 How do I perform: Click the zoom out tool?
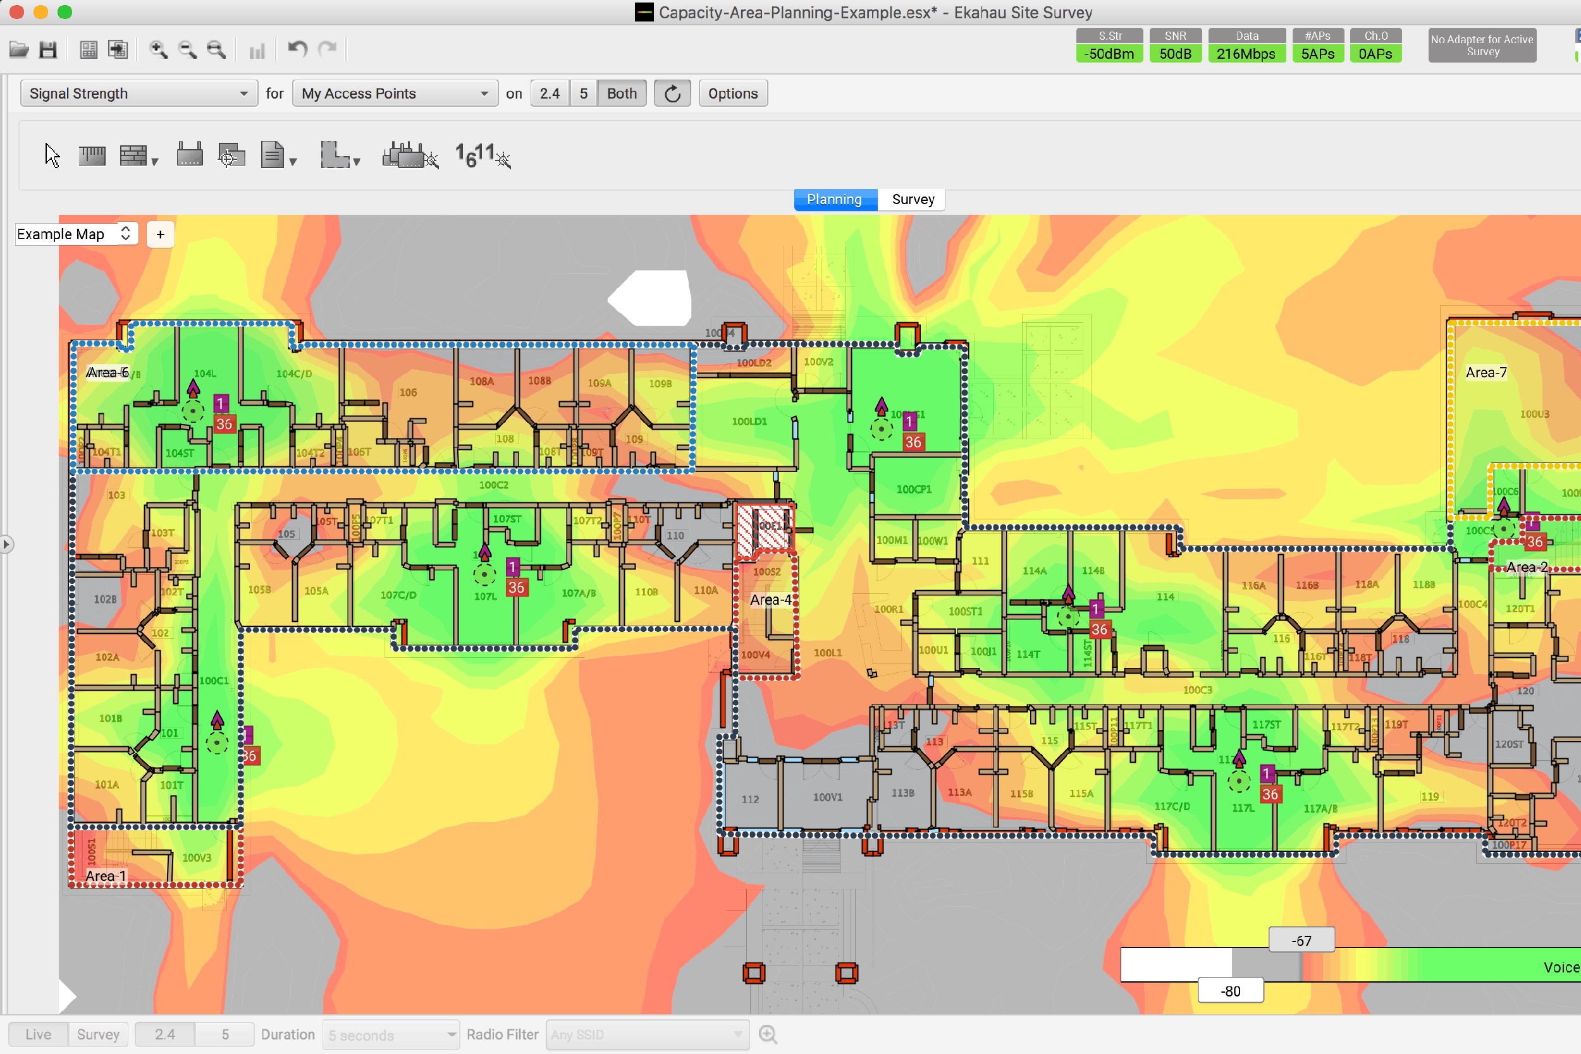[186, 49]
